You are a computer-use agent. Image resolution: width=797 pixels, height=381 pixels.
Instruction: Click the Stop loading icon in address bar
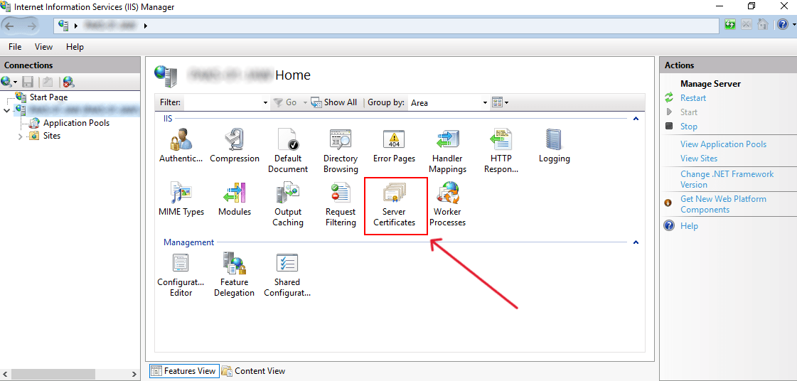[747, 24]
